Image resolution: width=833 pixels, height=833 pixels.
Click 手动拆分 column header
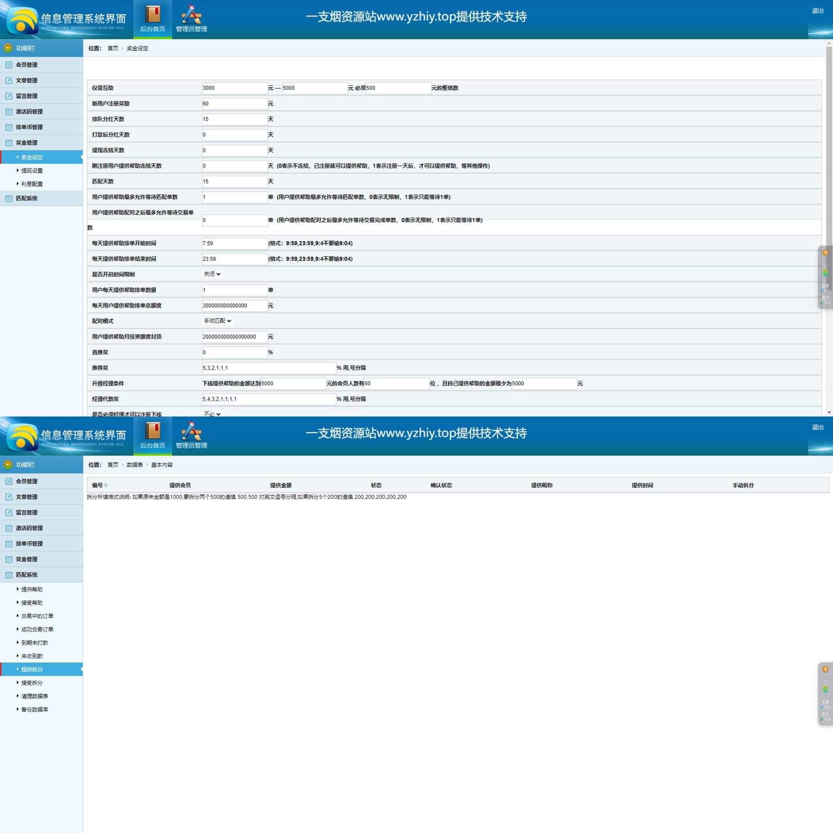(x=743, y=485)
